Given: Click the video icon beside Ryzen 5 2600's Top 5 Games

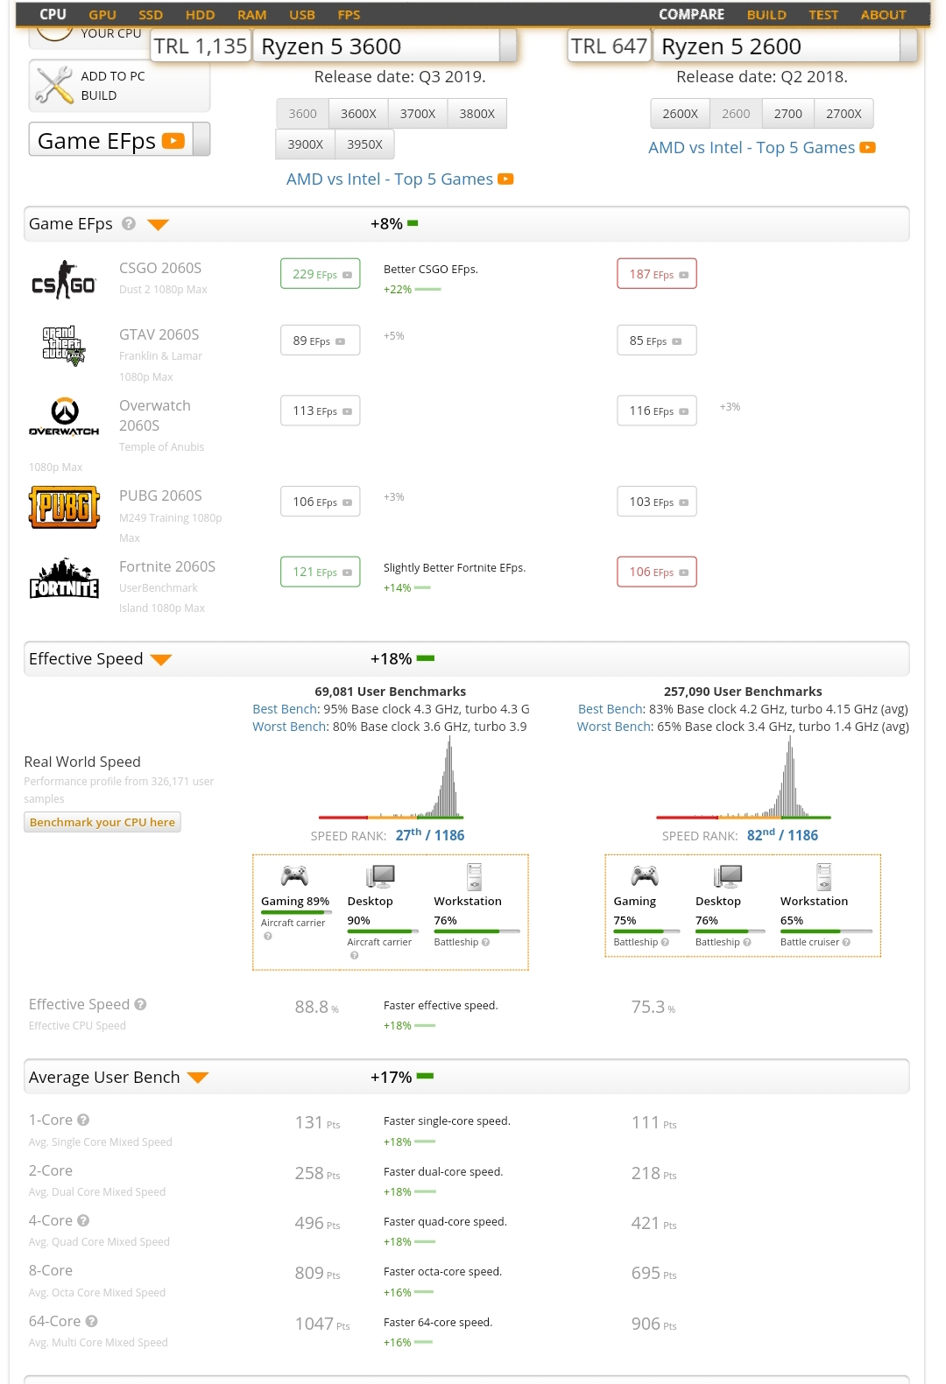Looking at the screenshot, I should click(867, 147).
